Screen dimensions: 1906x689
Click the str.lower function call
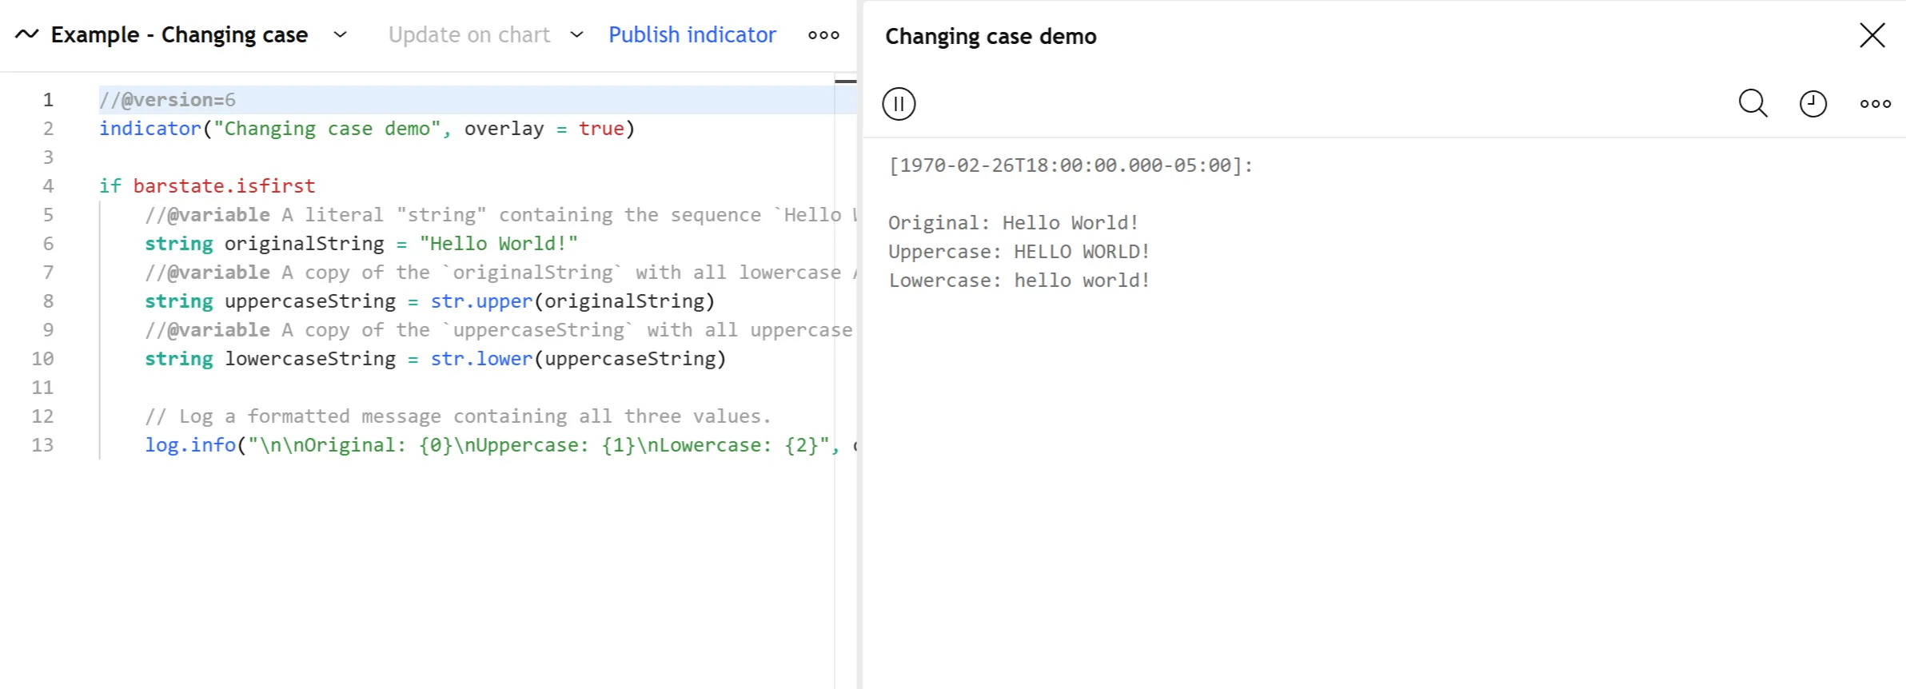tap(481, 359)
